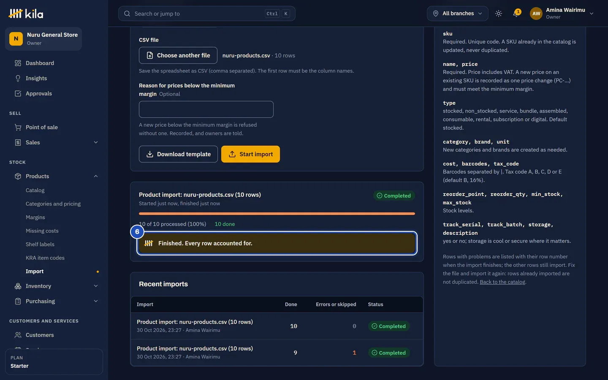Click the Customers people icon
Screen dimensions: 608x380
point(18,335)
